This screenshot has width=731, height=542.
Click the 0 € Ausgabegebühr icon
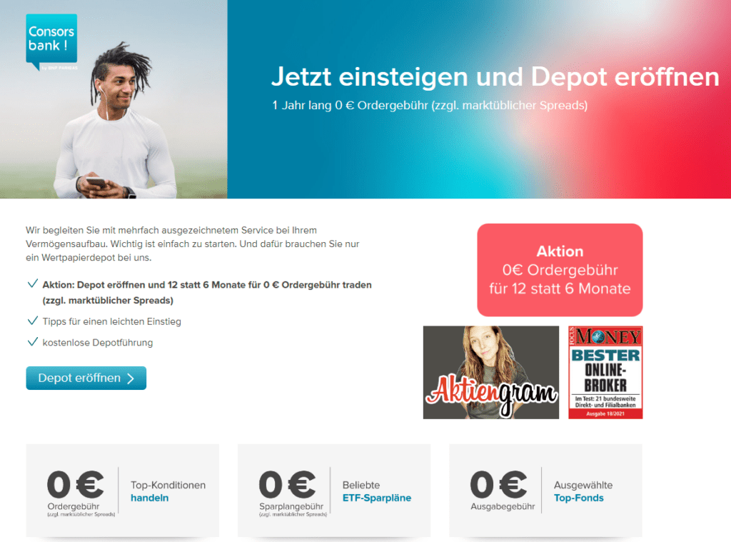click(x=498, y=485)
